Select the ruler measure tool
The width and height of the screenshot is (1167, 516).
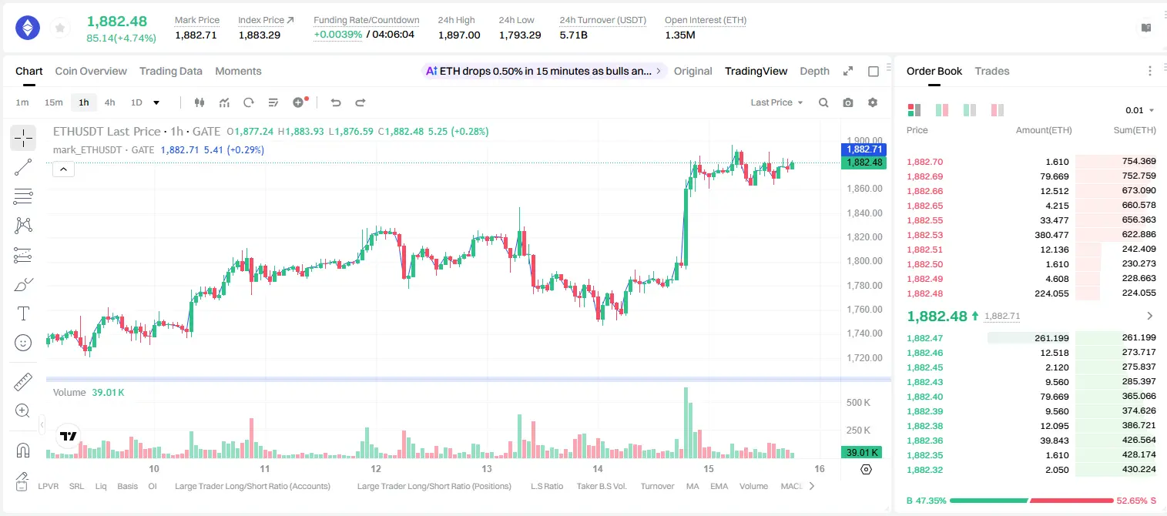click(x=23, y=382)
